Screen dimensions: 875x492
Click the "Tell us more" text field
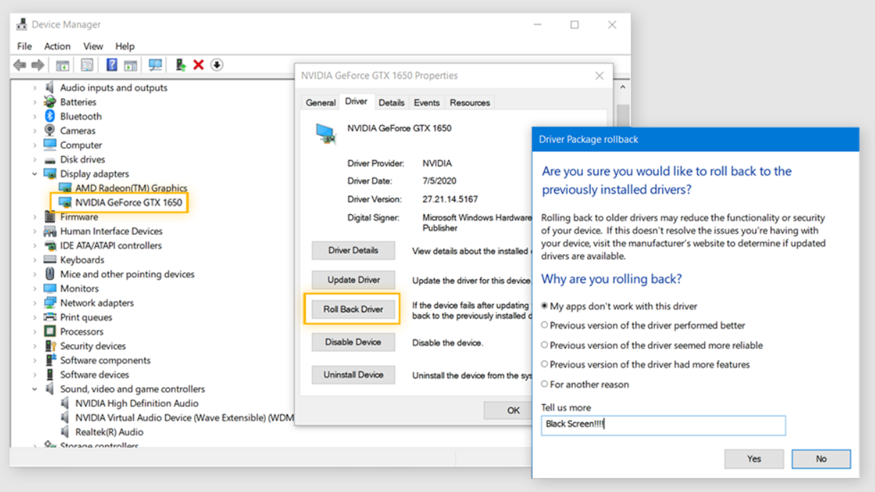pyautogui.click(x=663, y=426)
